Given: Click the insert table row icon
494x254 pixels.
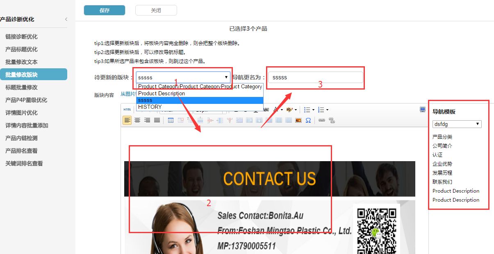Looking at the screenshot, I should coord(200,120).
